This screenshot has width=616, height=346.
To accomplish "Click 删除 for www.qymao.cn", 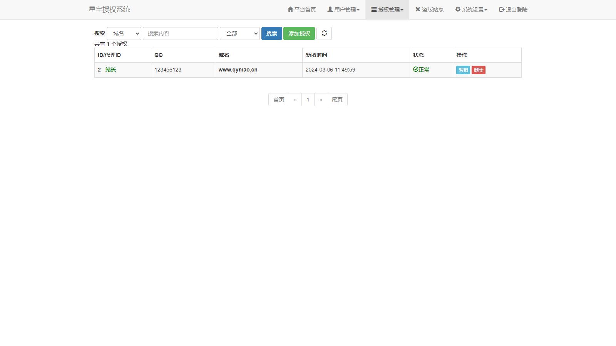I will coord(479,70).
